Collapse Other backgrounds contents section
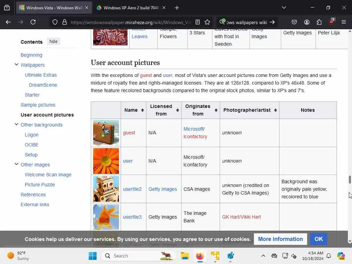Screen dimensions: 352x264 (16, 124)
